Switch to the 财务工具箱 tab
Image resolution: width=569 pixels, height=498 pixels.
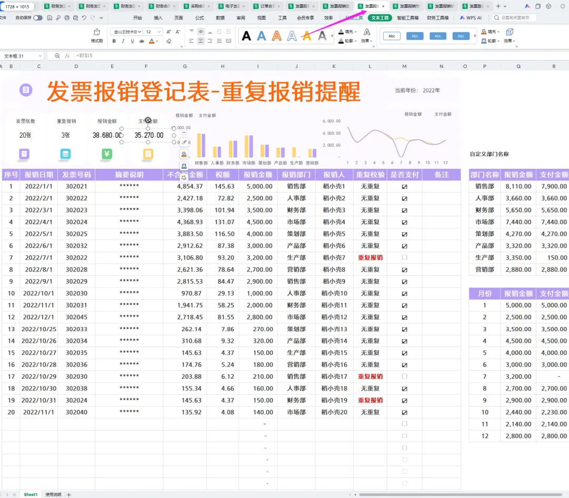click(x=438, y=17)
